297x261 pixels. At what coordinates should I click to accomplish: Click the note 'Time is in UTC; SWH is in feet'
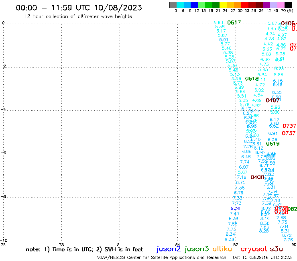84,249
